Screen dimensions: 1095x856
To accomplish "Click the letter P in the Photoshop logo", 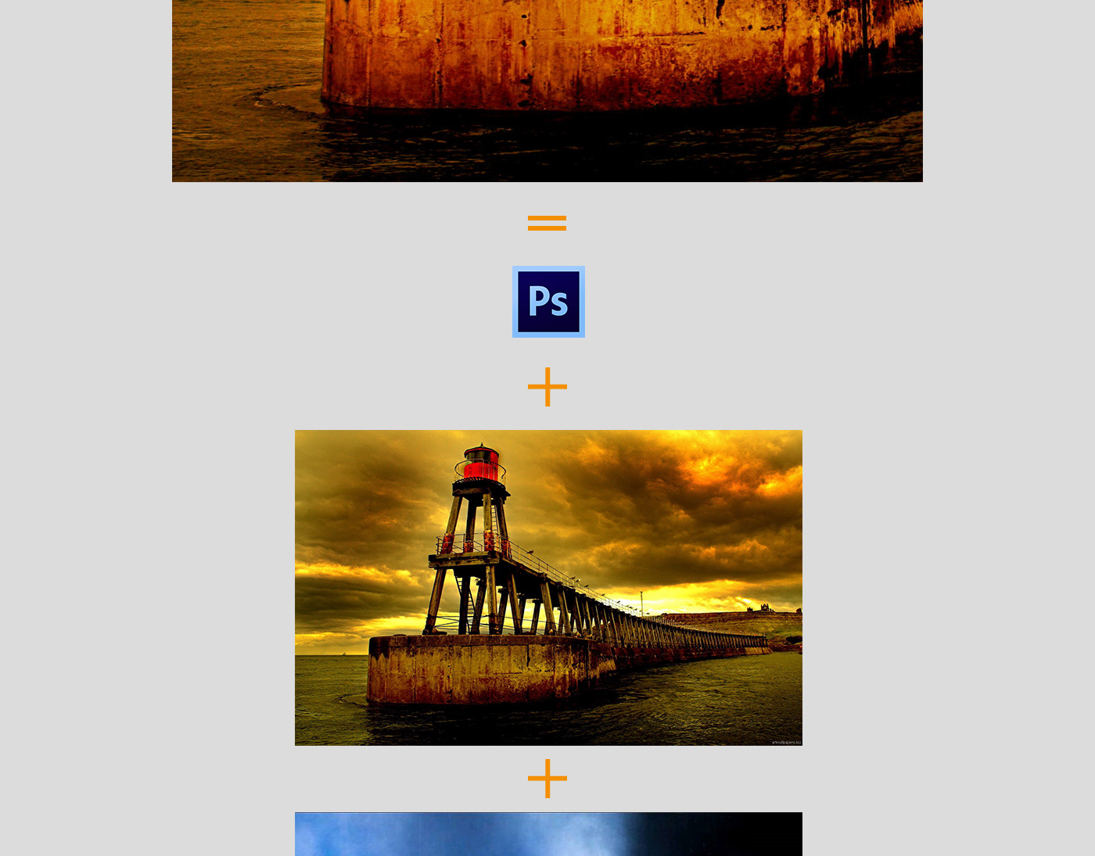I will pos(538,301).
